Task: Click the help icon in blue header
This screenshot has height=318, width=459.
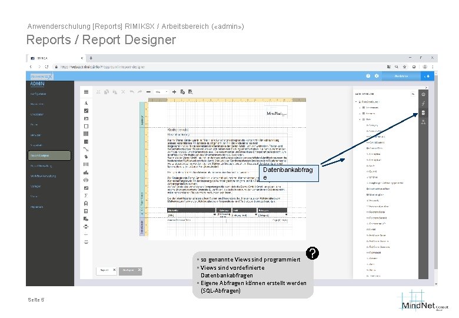Action: pos(368,76)
